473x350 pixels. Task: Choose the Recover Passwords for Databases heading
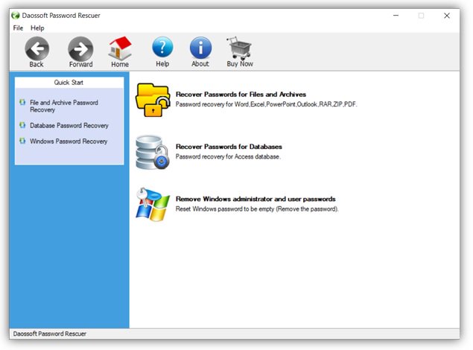[229, 147]
